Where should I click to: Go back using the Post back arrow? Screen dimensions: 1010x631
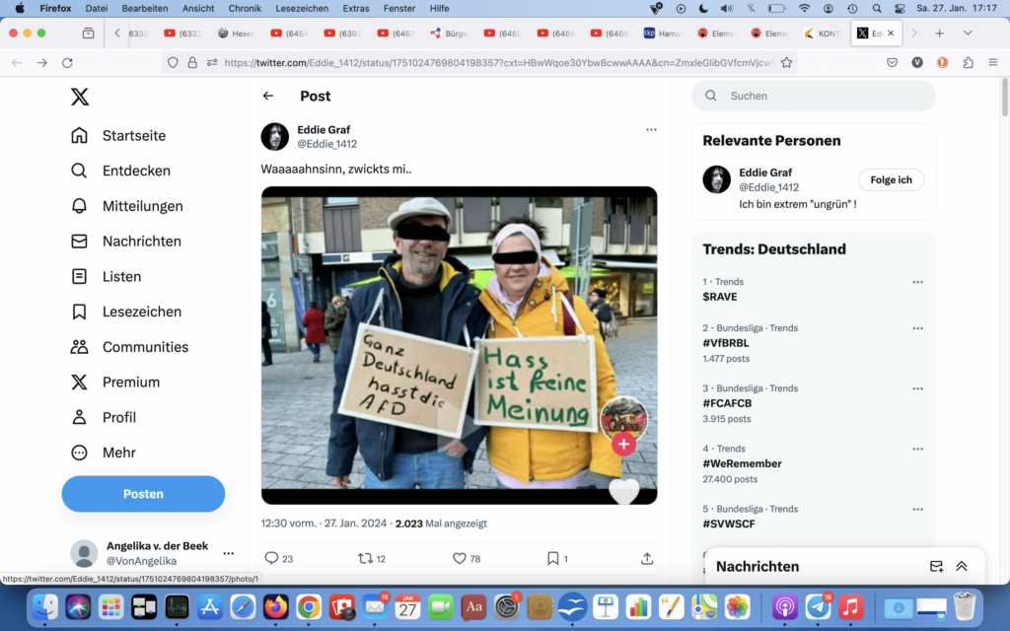point(268,96)
